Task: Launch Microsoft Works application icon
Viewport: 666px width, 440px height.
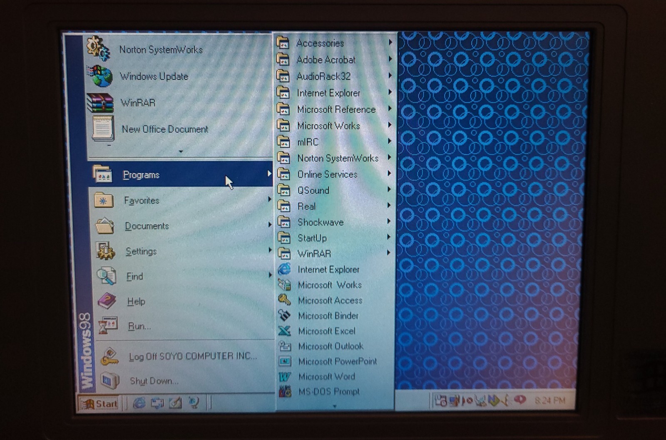Action: (x=284, y=285)
